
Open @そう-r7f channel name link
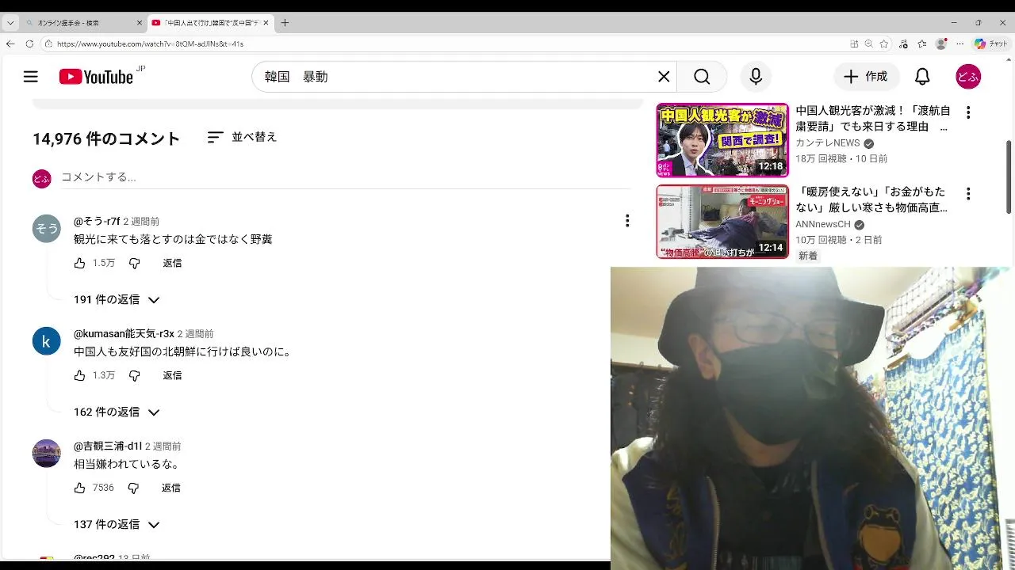tap(97, 221)
